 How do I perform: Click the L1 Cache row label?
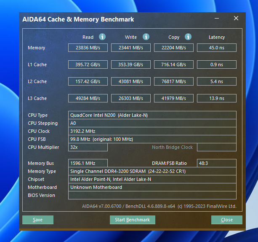37,65
